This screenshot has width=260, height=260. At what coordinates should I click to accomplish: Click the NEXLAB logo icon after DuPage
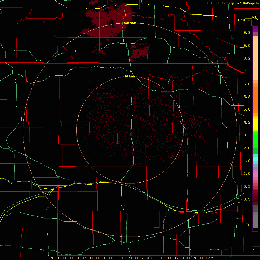[x=257, y=3]
